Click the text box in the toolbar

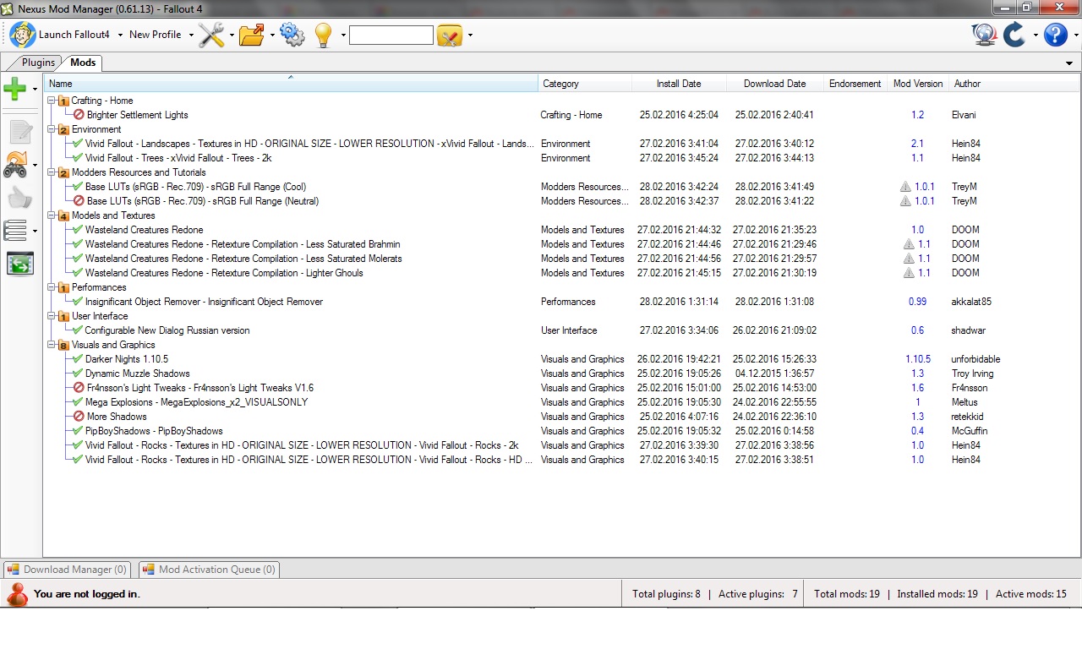coord(391,35)
